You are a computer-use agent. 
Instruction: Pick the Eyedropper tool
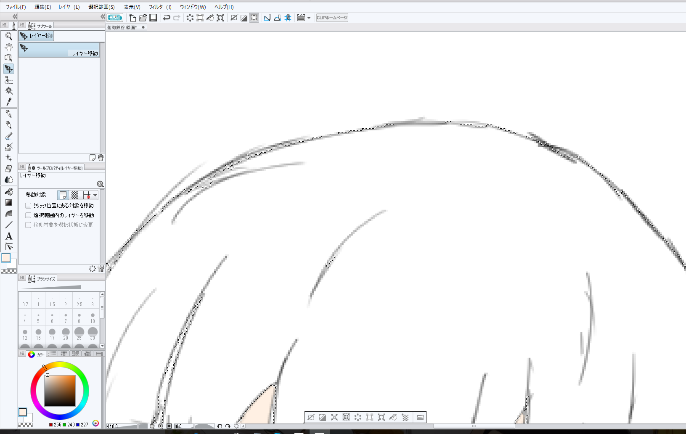pyautogui.click(x=8, y=102)
